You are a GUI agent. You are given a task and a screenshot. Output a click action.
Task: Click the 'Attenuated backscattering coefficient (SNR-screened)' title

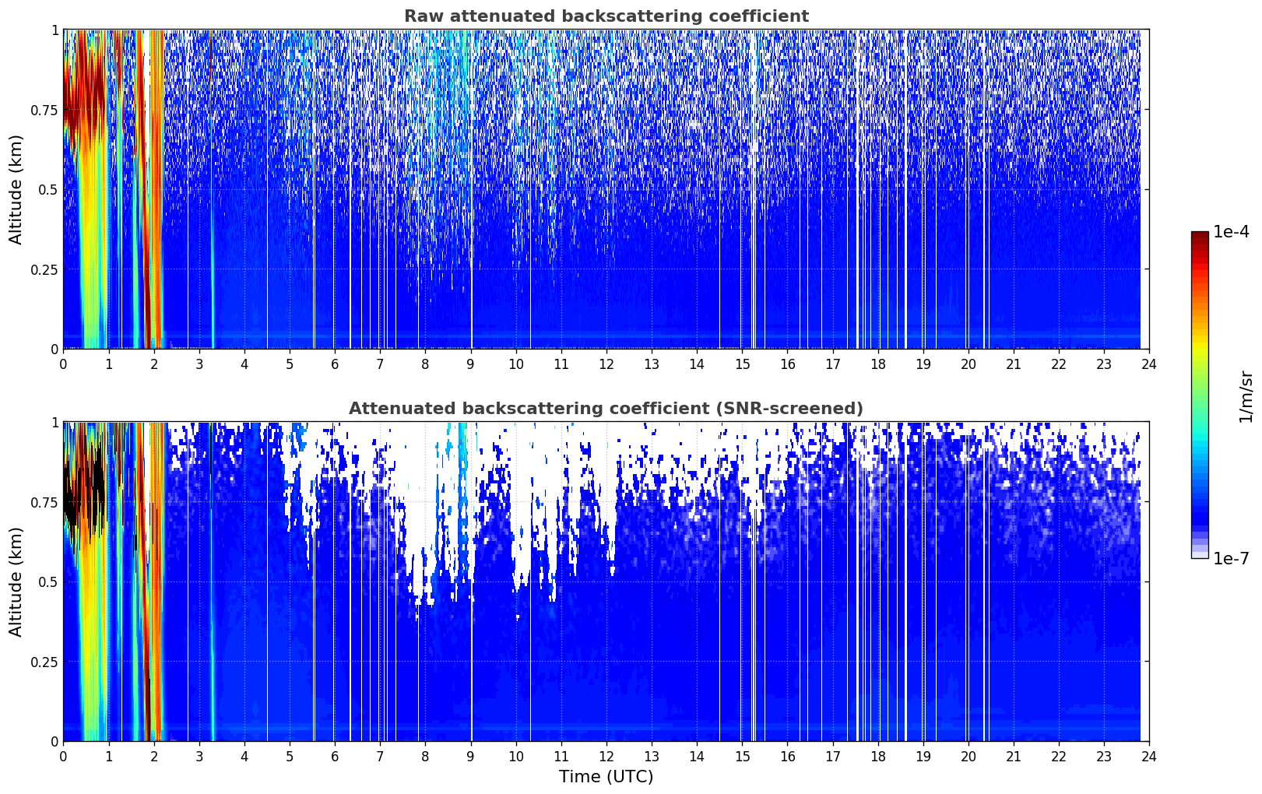click(x=606, y=409)
